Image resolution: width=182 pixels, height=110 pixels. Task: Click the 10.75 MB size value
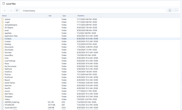pos(51,105)
